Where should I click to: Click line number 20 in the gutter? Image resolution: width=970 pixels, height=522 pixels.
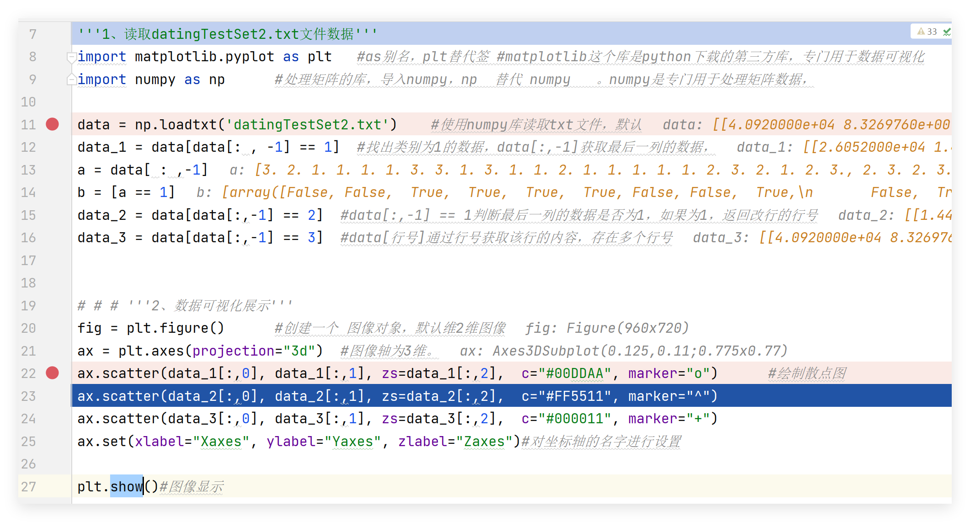(28, 328)
